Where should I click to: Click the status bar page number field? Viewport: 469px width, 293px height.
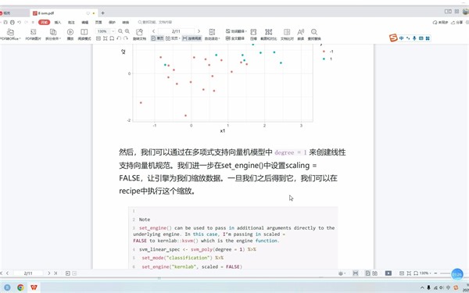(28, 273)
